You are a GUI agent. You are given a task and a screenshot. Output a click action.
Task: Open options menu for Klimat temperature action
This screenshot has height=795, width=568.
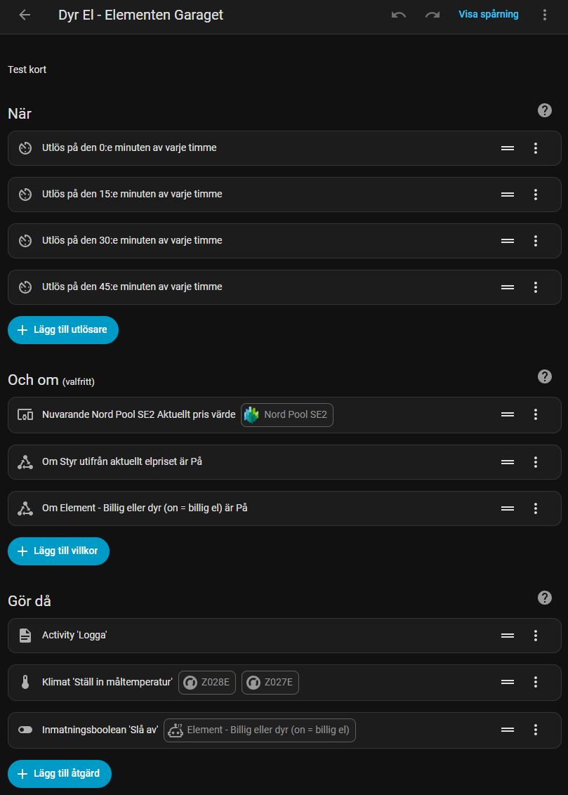point(536,682)
